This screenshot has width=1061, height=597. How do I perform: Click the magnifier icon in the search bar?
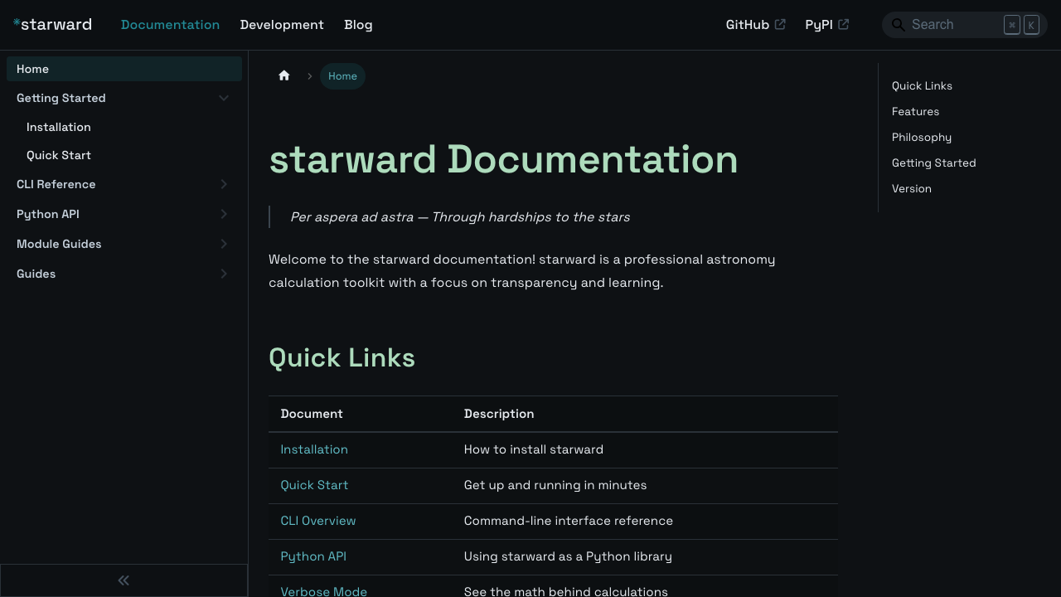(898, 25)
